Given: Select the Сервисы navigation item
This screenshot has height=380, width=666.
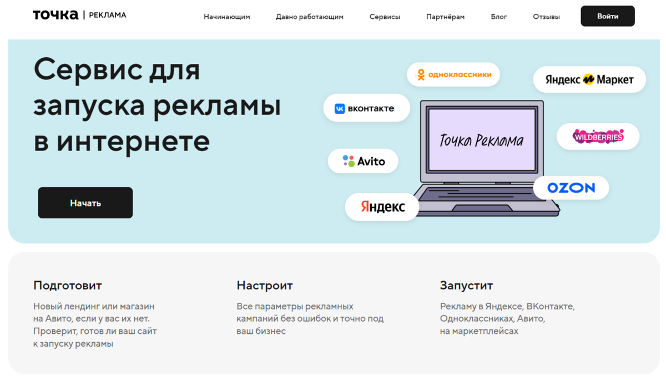Looking at the screenshot, I should coord(385,17).
